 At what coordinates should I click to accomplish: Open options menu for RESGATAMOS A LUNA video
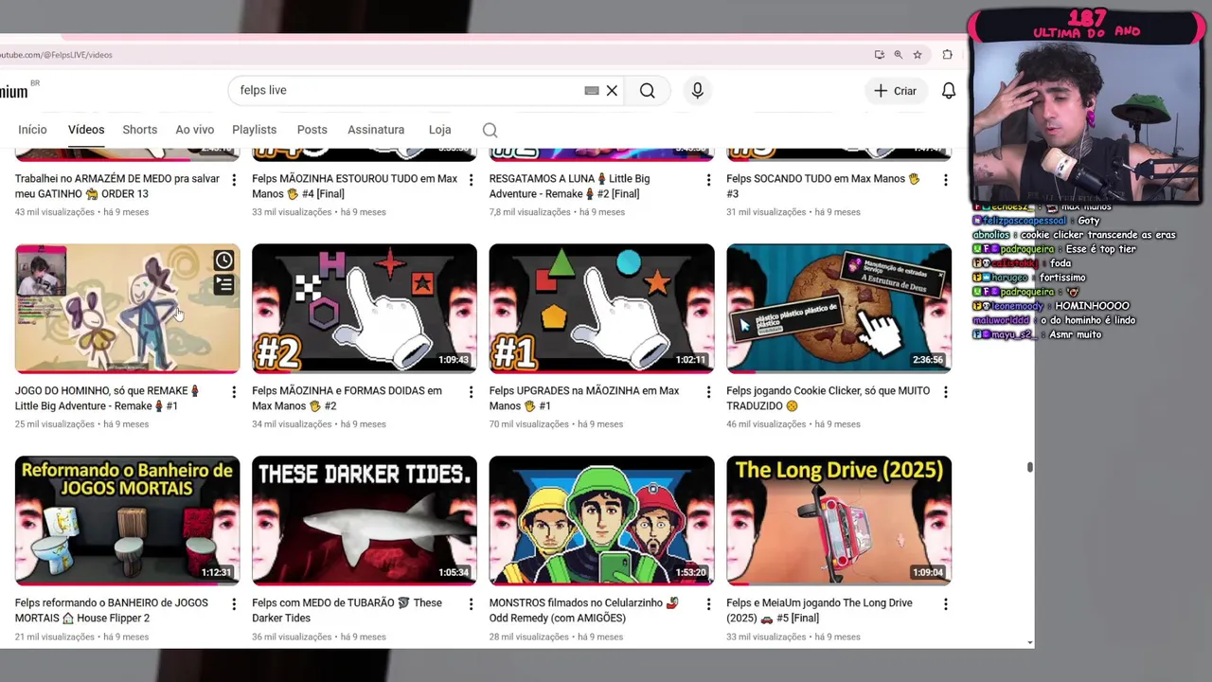pyautogui.click(x=708, y=180)
